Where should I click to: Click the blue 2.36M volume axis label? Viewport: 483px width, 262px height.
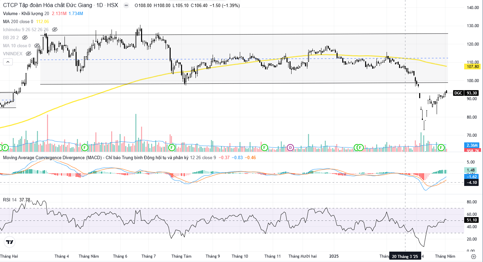tap(472, 145)
